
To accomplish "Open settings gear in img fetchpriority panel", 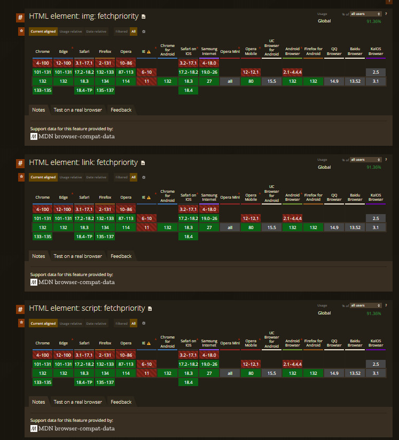I will point(143,32).
